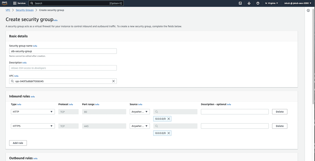
Task: Open the help question mark icon
Action: (258, 3)
